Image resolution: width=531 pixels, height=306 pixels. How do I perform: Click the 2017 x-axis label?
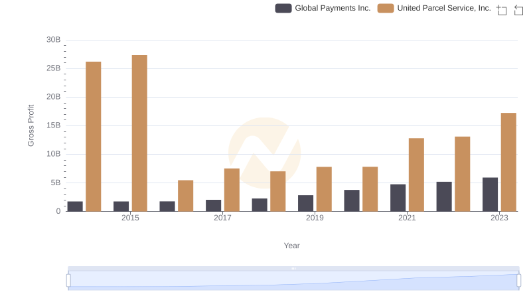coord(222,218)
